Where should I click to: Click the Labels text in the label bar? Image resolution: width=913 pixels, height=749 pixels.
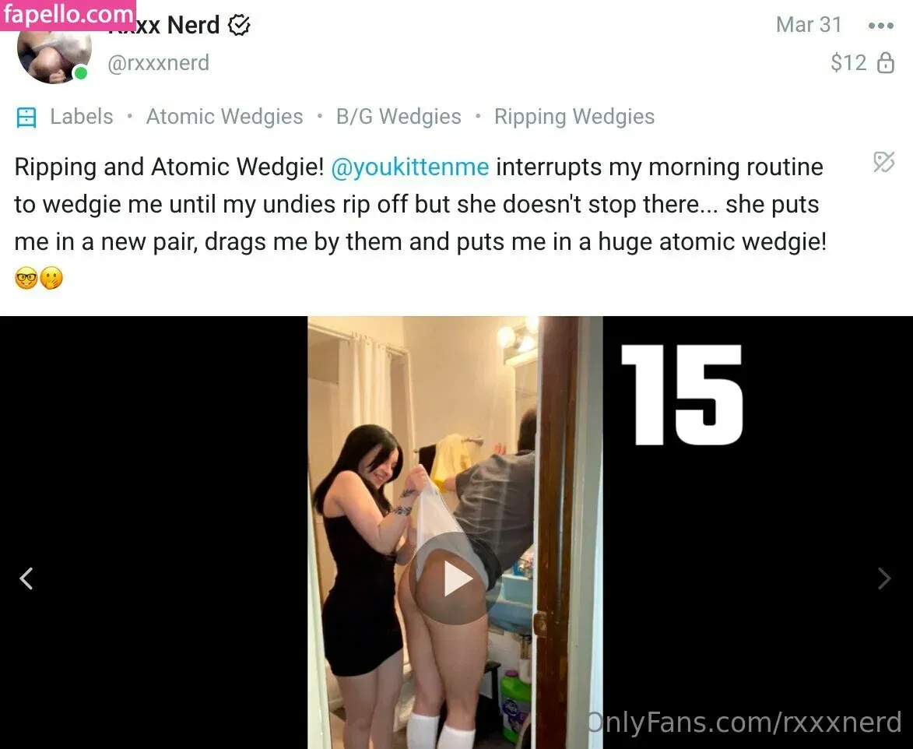82,117
